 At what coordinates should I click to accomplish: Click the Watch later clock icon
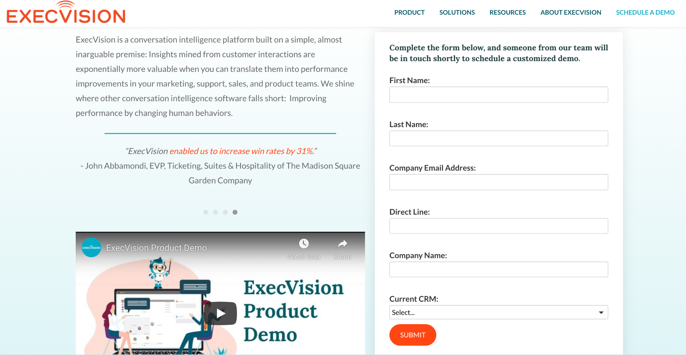(x=304, y=244)
